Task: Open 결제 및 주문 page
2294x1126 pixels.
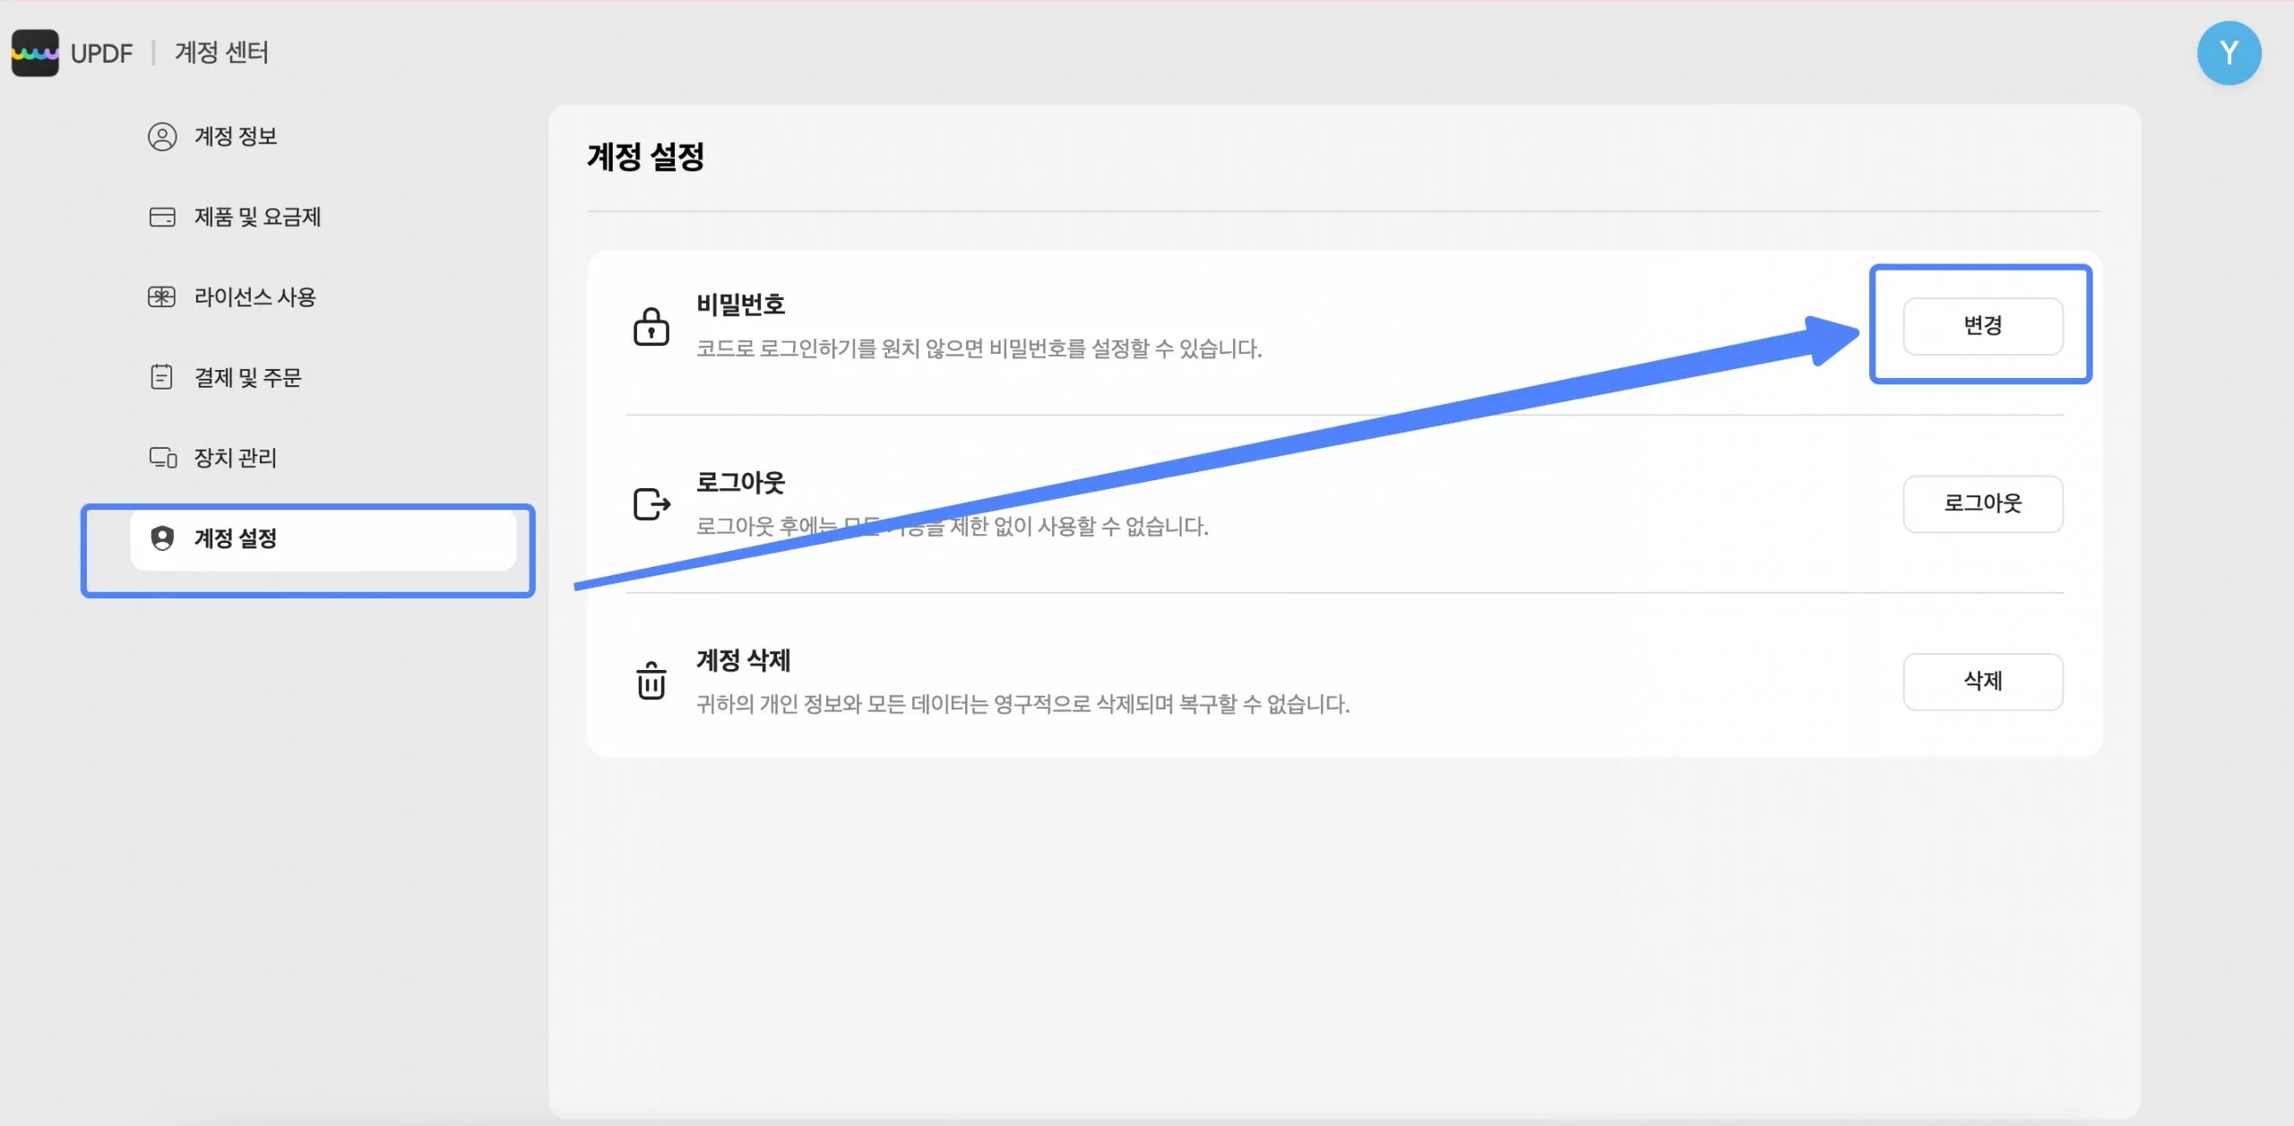Action: point(248,377)
